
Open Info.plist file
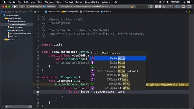pos(12,36)
